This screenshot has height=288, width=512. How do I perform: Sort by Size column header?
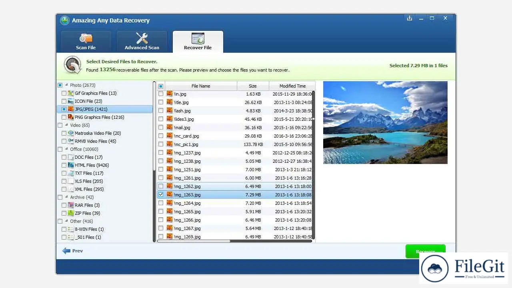point(253,86)
